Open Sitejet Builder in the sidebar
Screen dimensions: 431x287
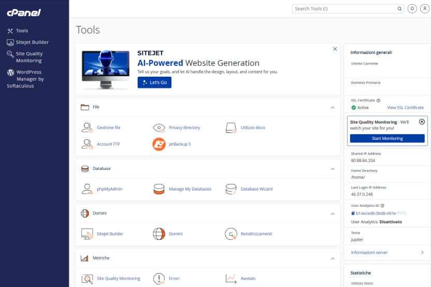(27, 42)
